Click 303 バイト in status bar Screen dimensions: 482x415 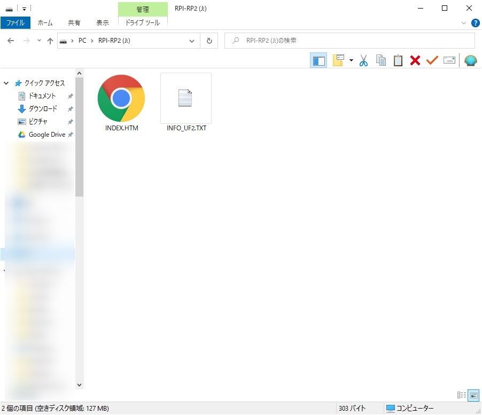[352, 408]
